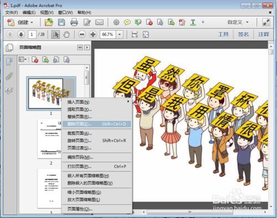This screenshot has width=277, height=218.
Task: Click the zoom in plus button
Action: click(93, 34)
